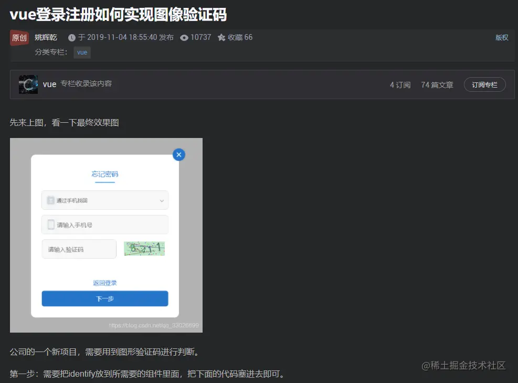Expand the 通过手机找回 dropdown

pos(105,200)
